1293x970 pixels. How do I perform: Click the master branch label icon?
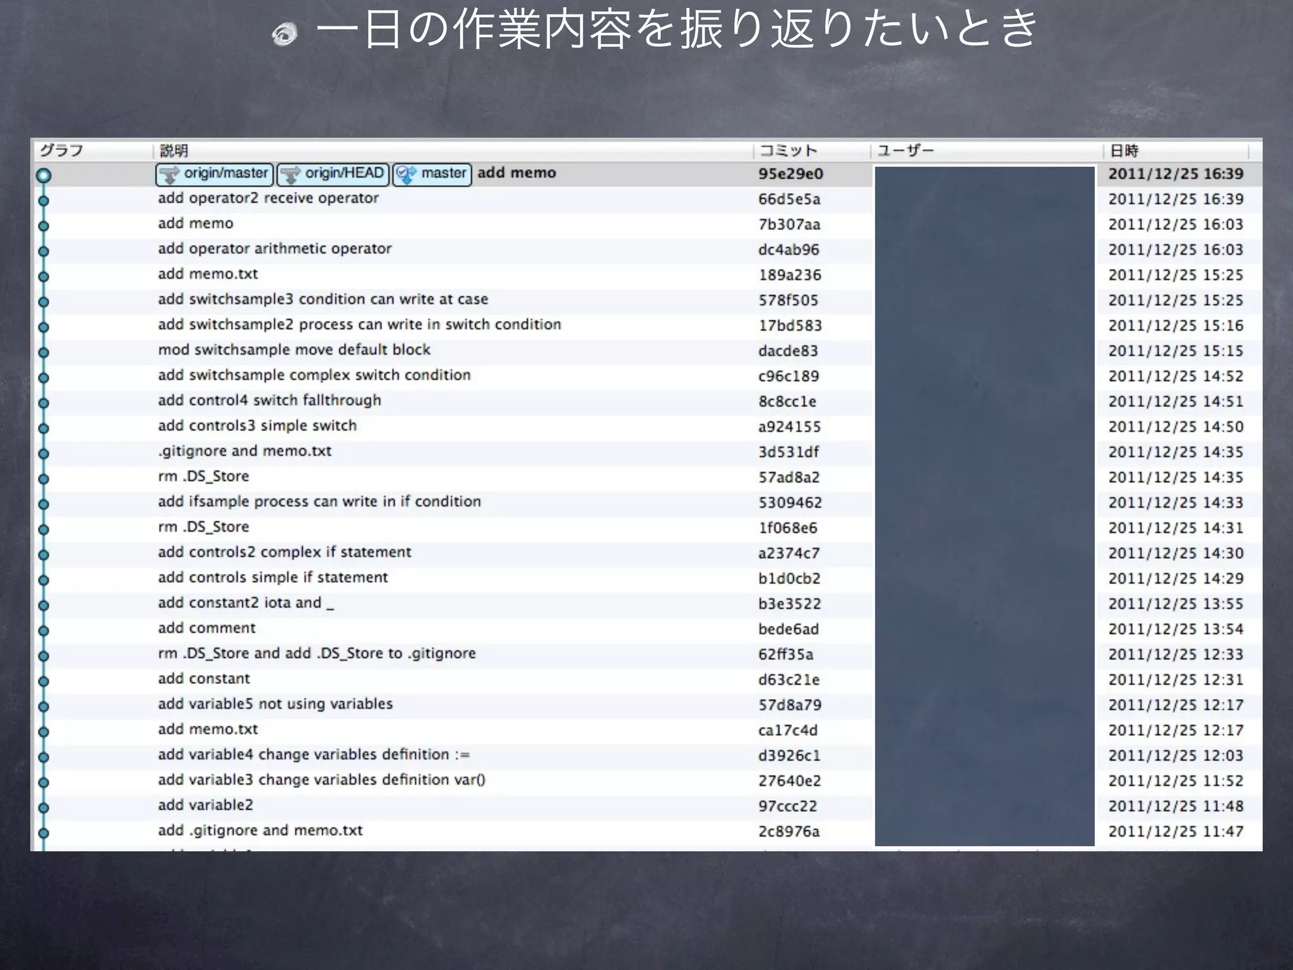tap(407, 175)
